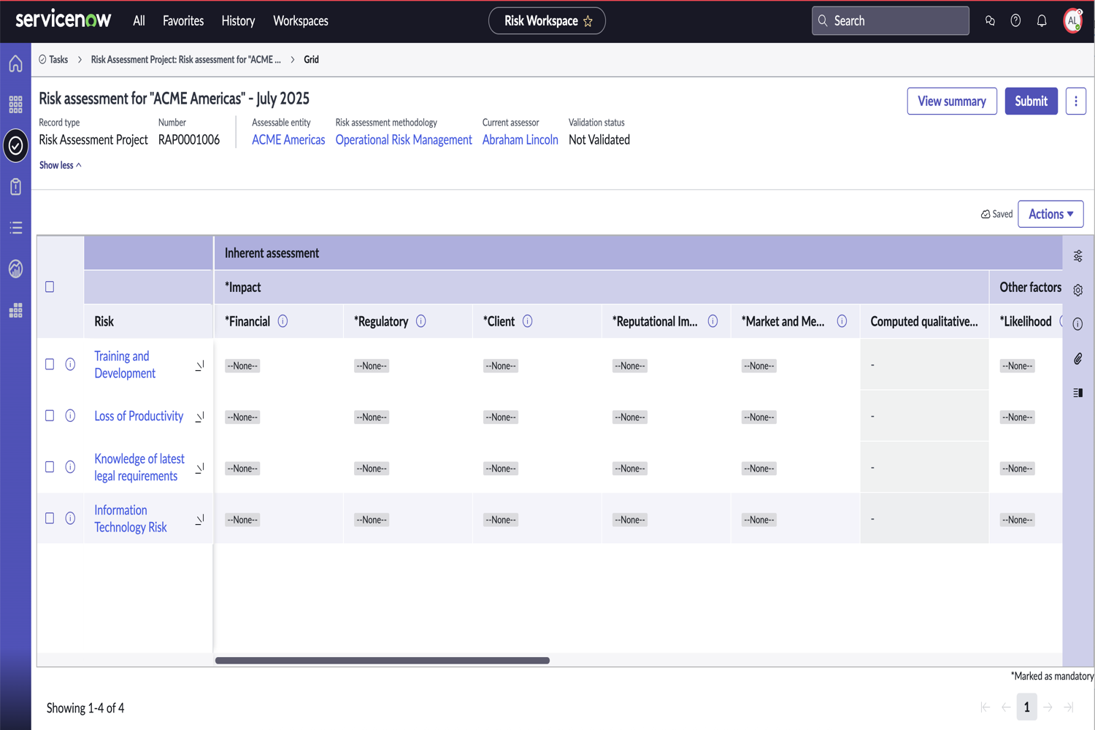The height and width of the screenshot is (730, 1095).
Task: Select page 1 in pagination
Action: (x=1026, y=707)
